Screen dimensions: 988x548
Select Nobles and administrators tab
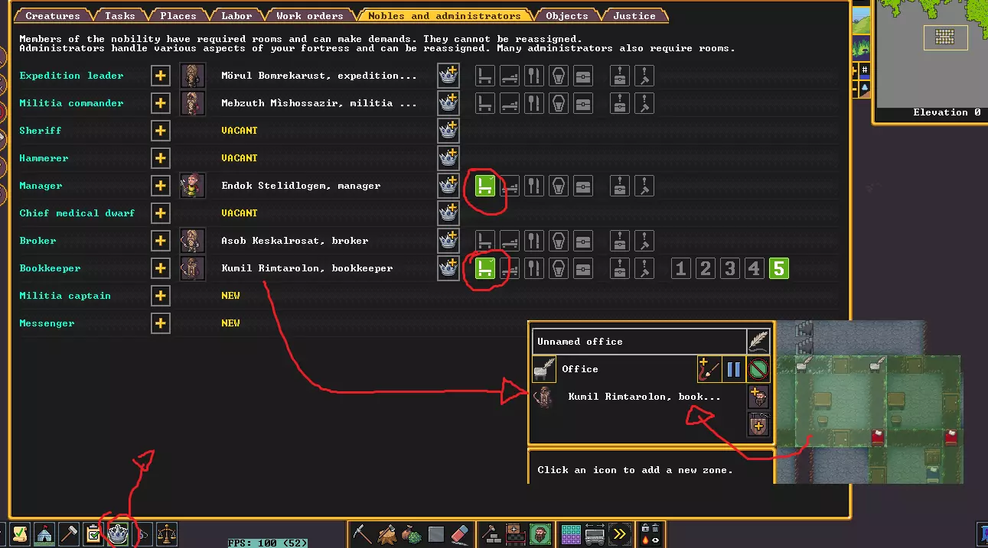point(445,15)
